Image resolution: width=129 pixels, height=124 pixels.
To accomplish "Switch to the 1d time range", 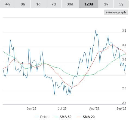I will tap(38, 4).
